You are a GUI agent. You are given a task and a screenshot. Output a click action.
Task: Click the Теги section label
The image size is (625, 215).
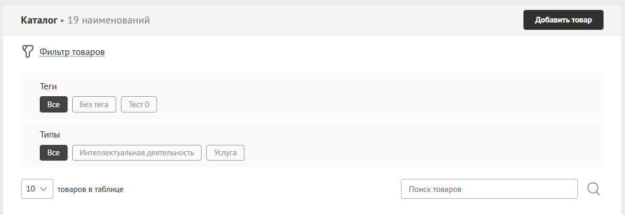(x=48, y=86)
